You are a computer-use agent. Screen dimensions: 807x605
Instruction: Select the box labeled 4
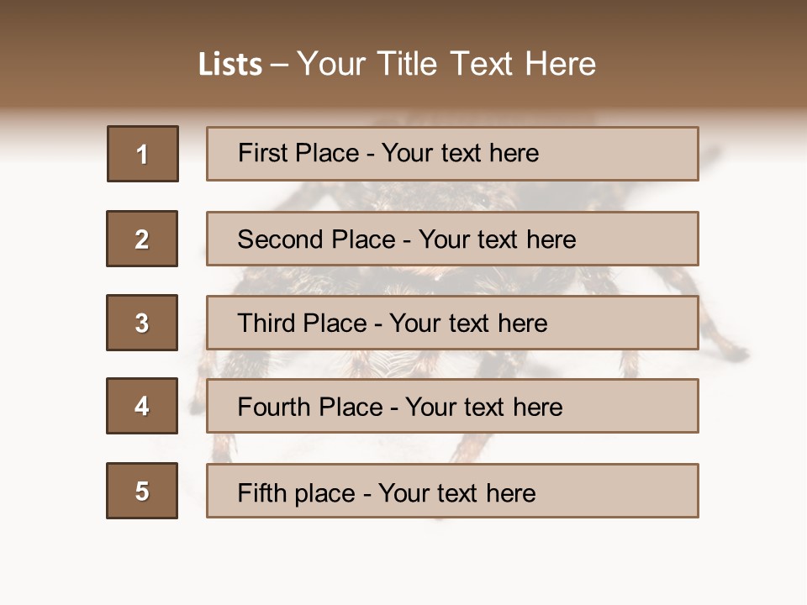[142, 406]
